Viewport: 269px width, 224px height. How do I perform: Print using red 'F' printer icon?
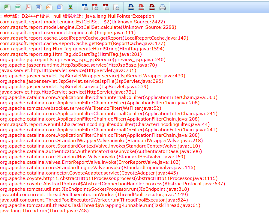point(141,7)
